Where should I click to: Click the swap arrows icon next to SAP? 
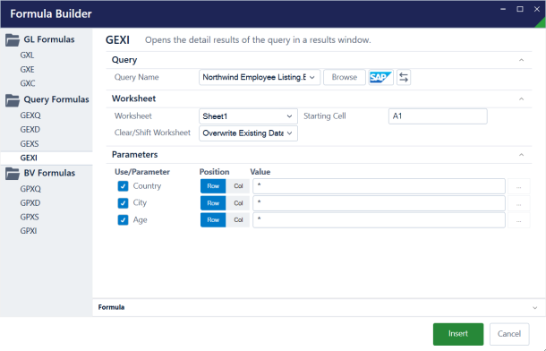tap(404, 77)
